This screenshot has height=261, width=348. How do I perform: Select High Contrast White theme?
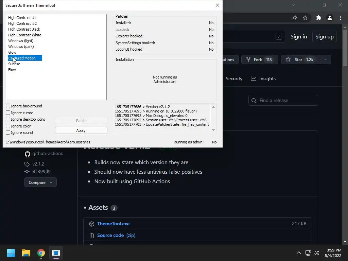coord(24,35)
